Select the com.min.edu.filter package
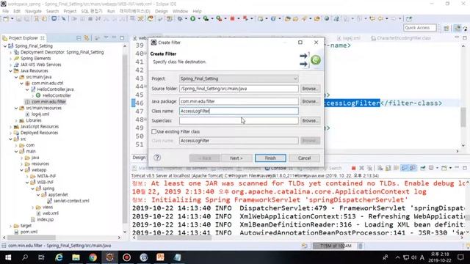 point(48,102)
